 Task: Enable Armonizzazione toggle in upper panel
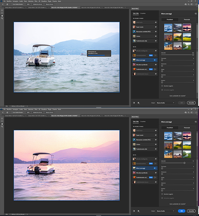[x=155, y=55]
